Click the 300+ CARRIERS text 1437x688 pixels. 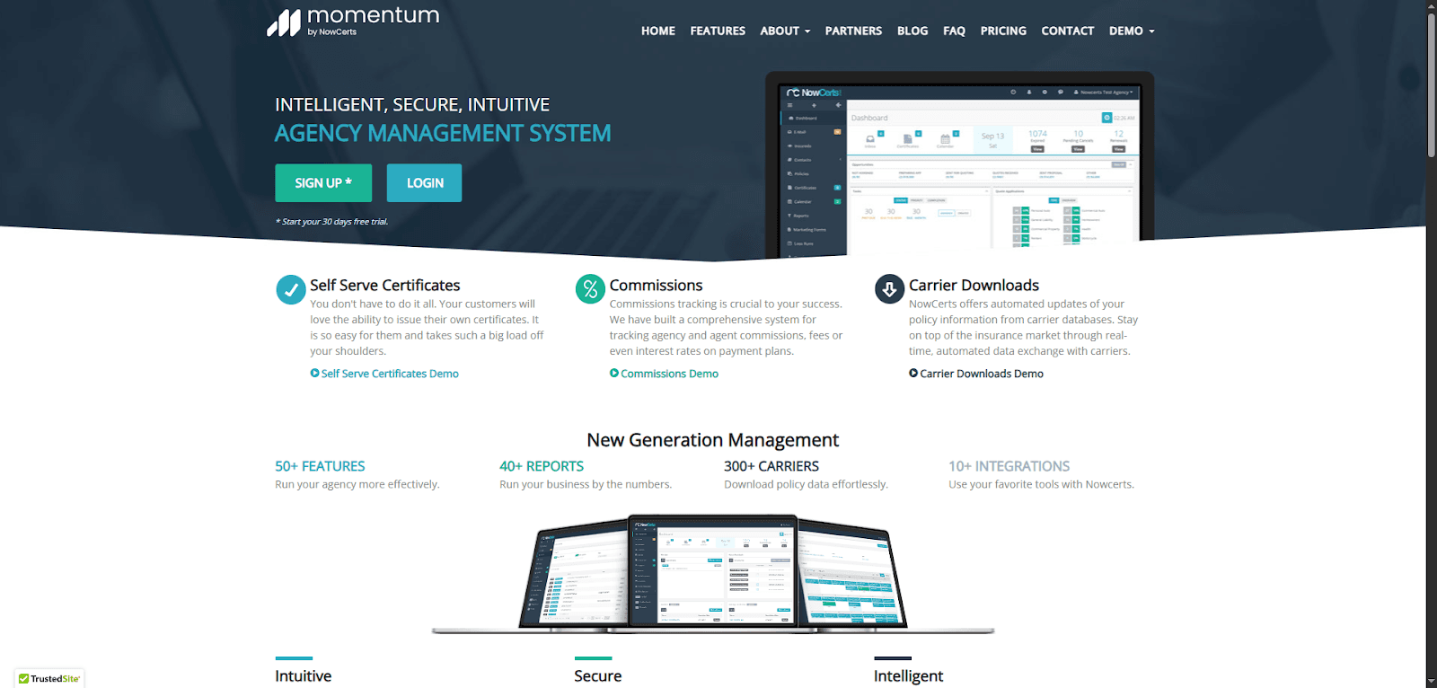771,466
